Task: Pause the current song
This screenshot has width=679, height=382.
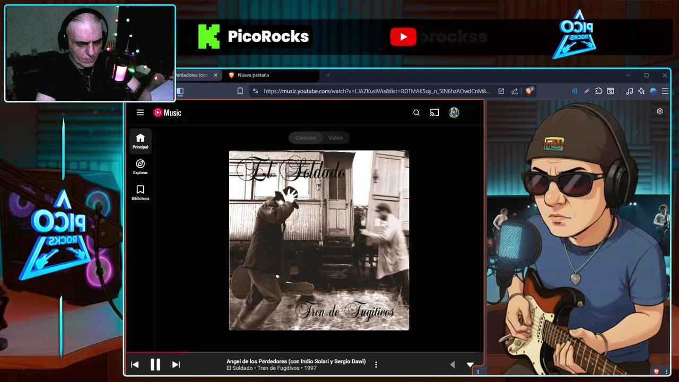Action: 155,364
